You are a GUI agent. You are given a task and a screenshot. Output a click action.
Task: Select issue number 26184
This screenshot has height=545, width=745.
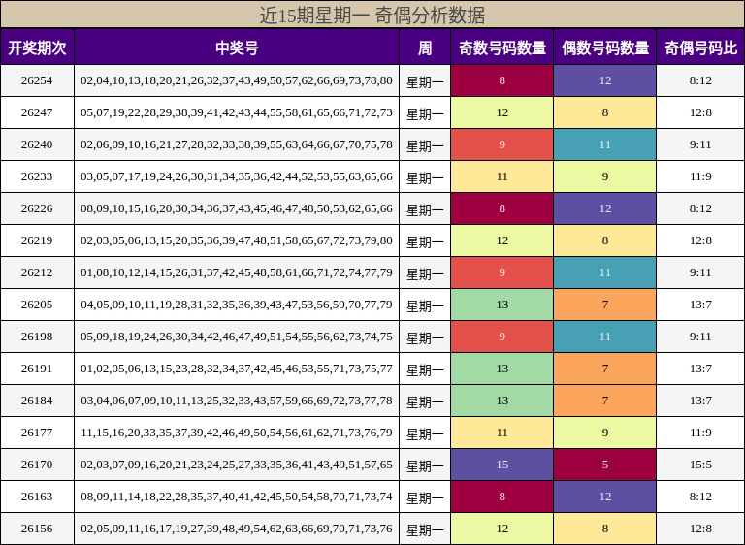37,401
